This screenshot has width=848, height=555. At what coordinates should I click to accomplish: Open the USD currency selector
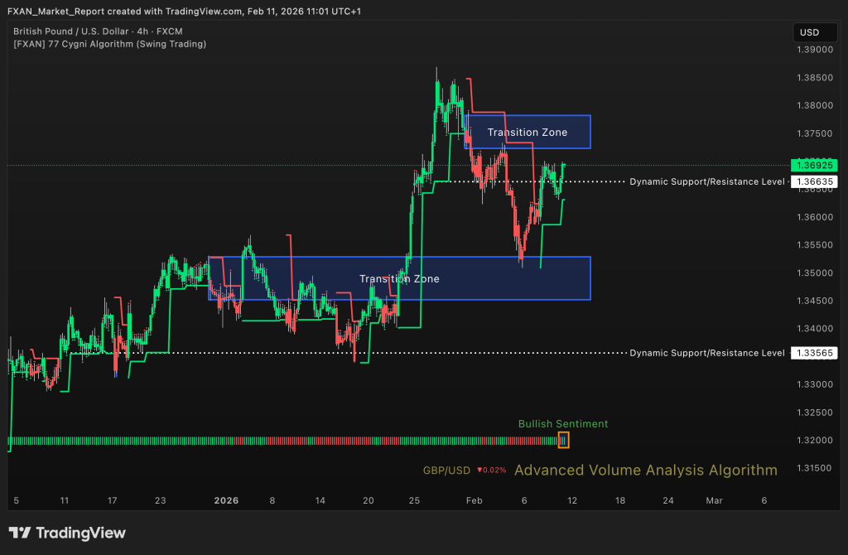pos(808,32)
